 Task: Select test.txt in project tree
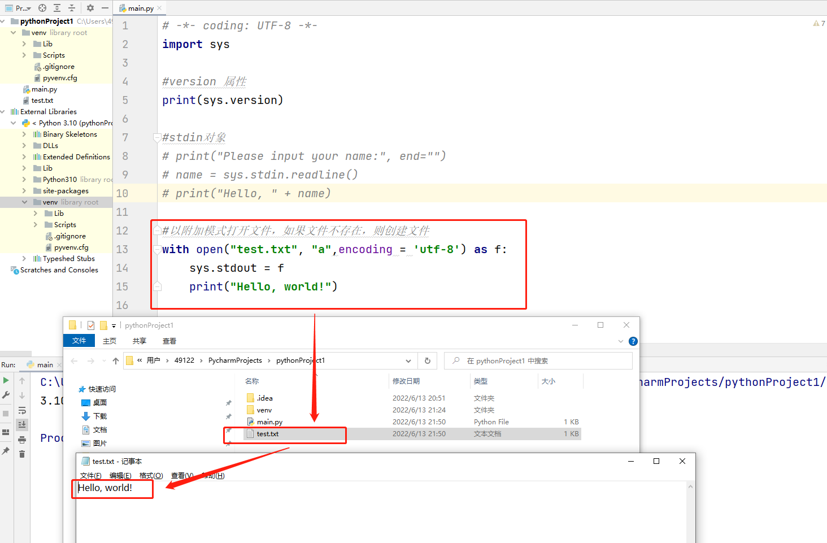[x=42, y=101]
